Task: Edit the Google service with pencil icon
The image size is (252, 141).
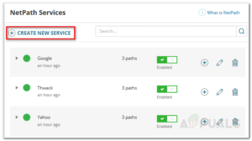Action: click(220, 63)
